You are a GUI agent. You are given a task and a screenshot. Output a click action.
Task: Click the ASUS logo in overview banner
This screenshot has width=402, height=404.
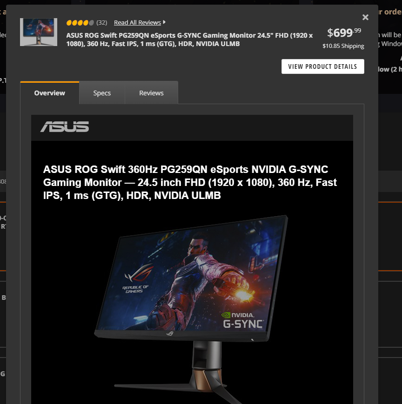65,127
